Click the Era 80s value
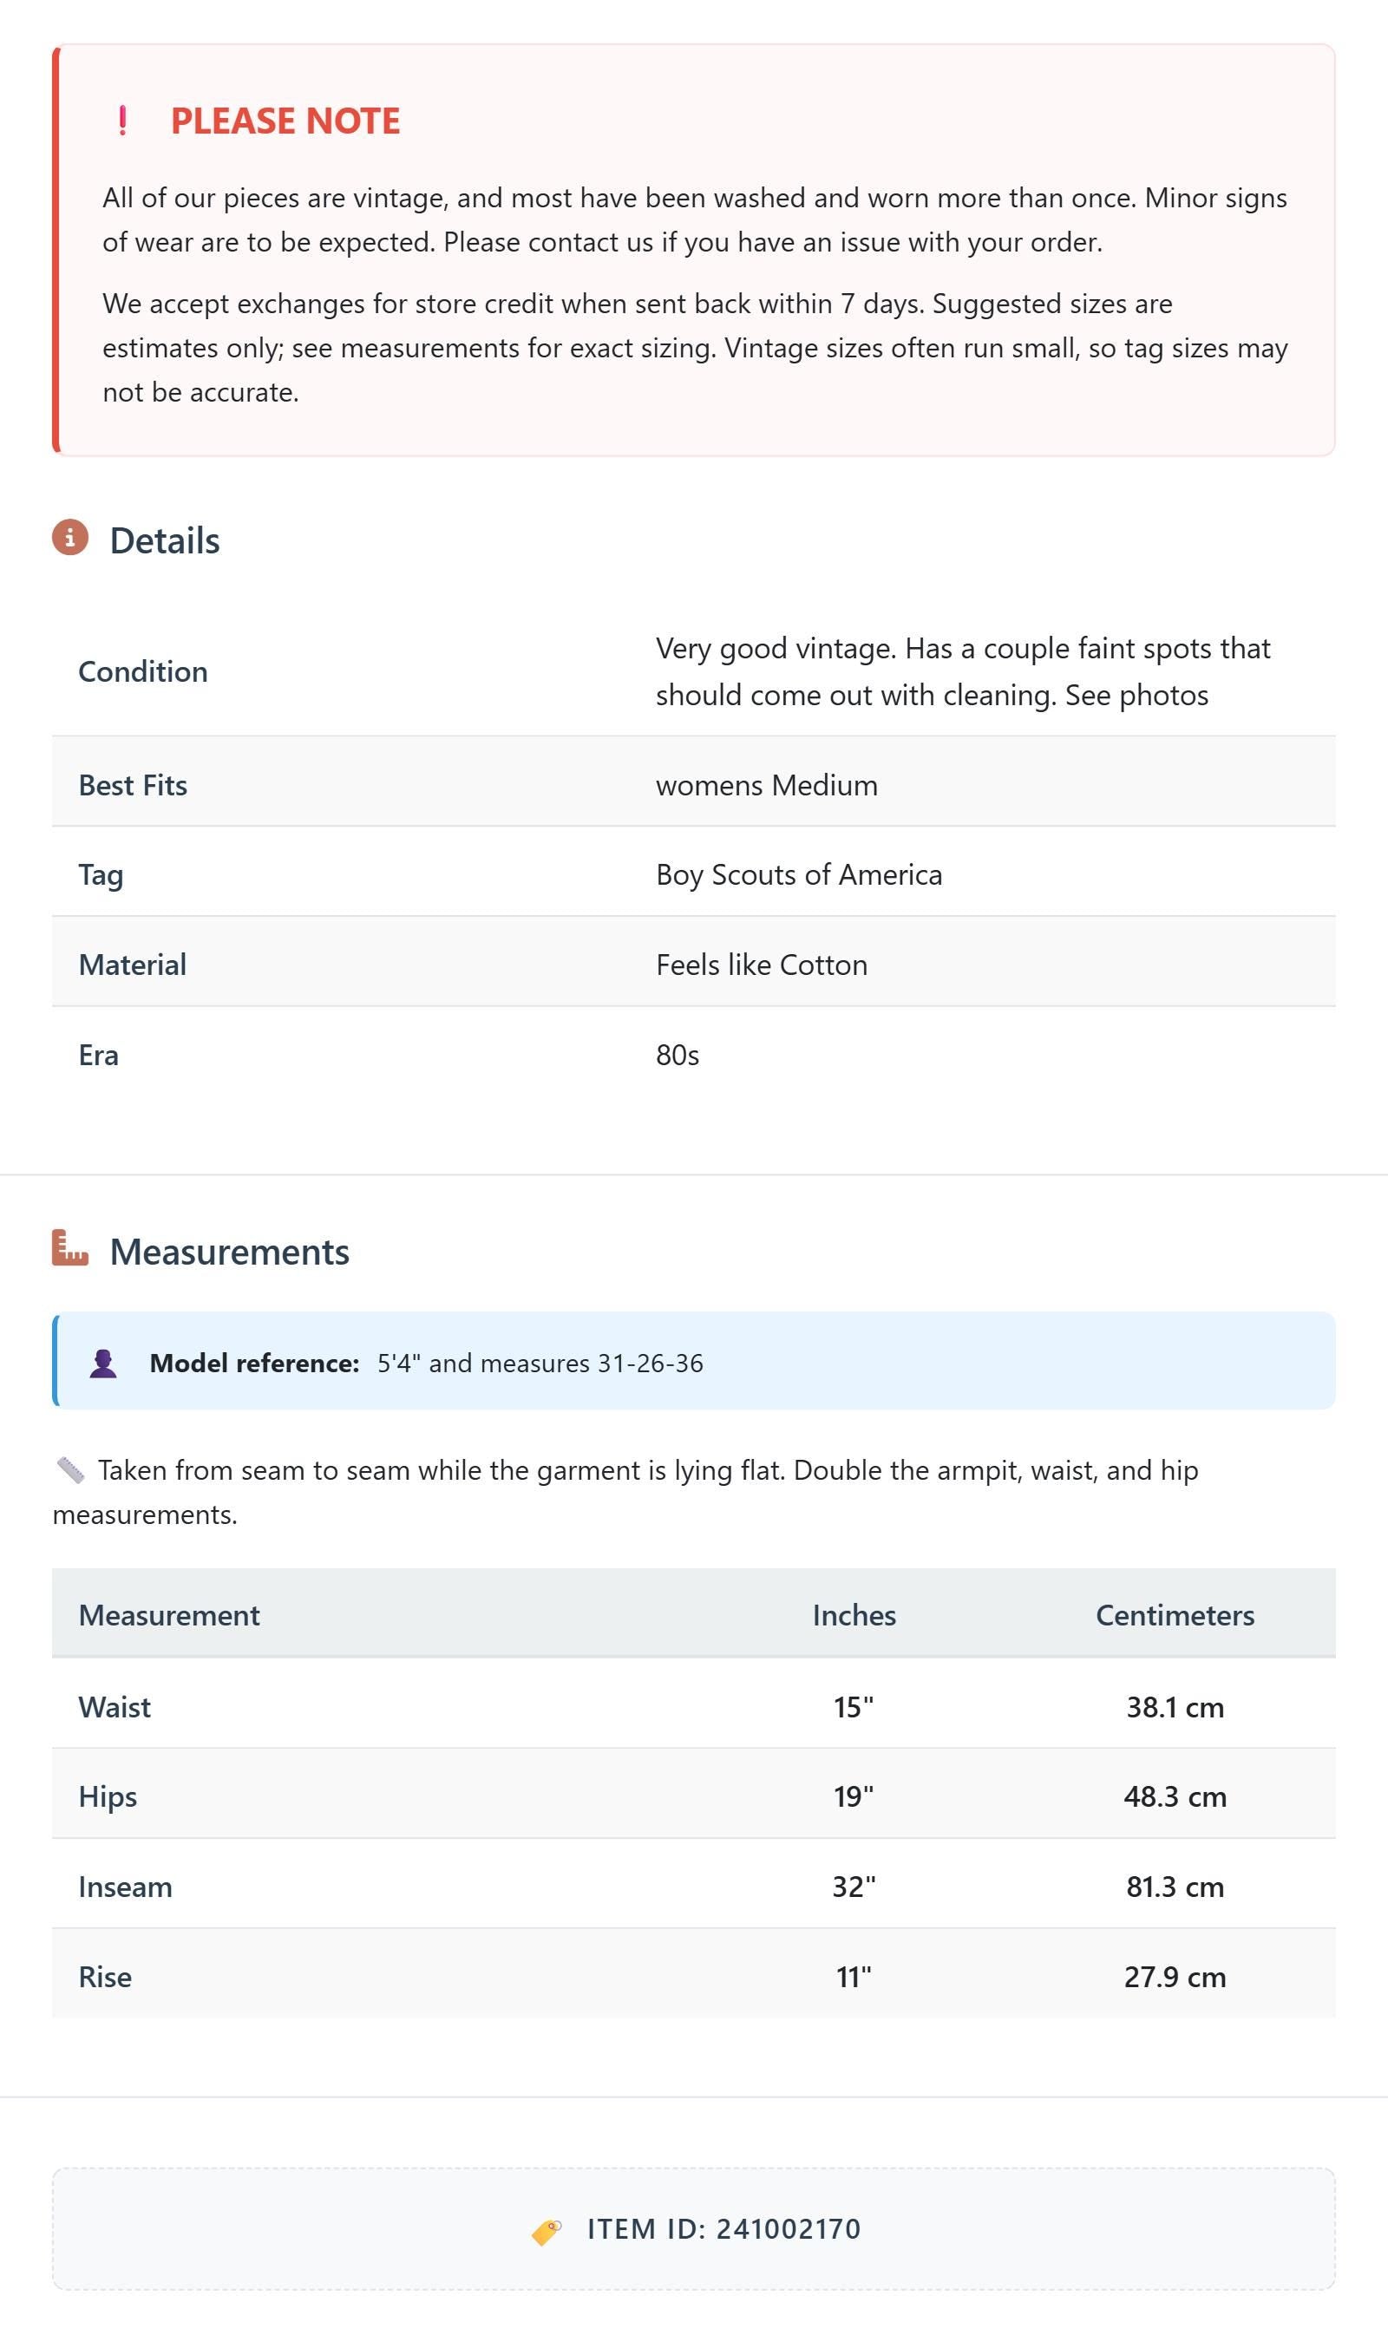 pyautogui.click(x=678, y=1055)
